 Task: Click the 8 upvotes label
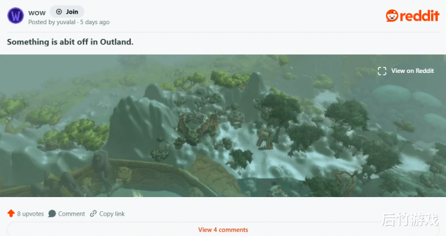(x=30, y=214)
